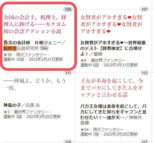Image resolution: width=154 pixels, height=143 pixels.
Task: Click the 106 rank number badge
Action: [x=68, y=9]
